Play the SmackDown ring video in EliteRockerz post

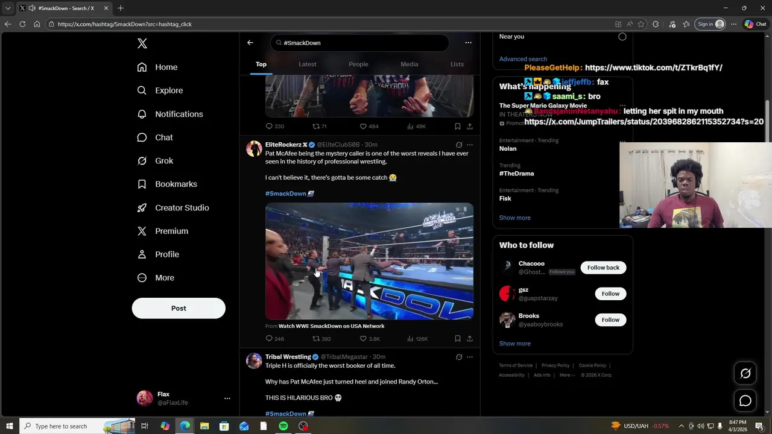369,261
